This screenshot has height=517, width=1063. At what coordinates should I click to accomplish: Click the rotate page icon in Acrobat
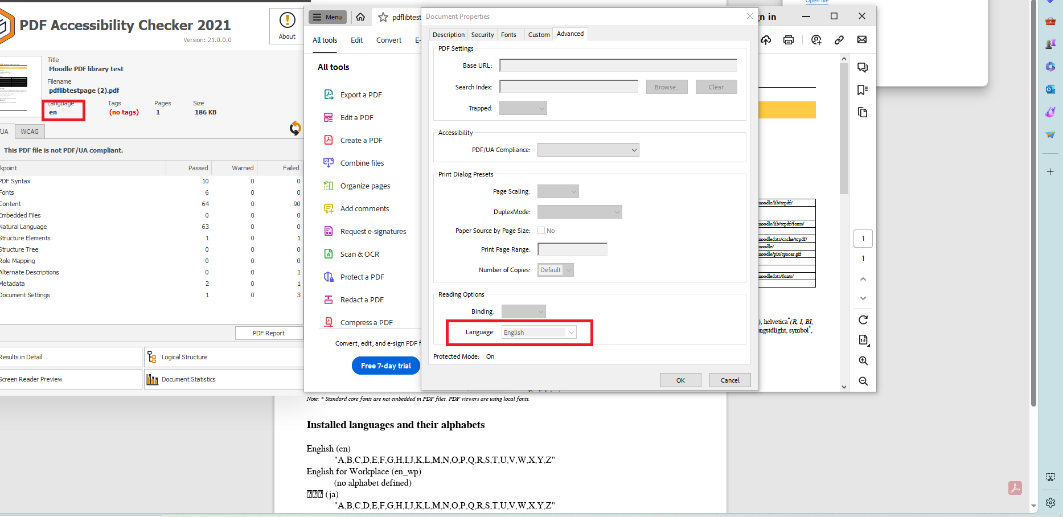(863, 320)
